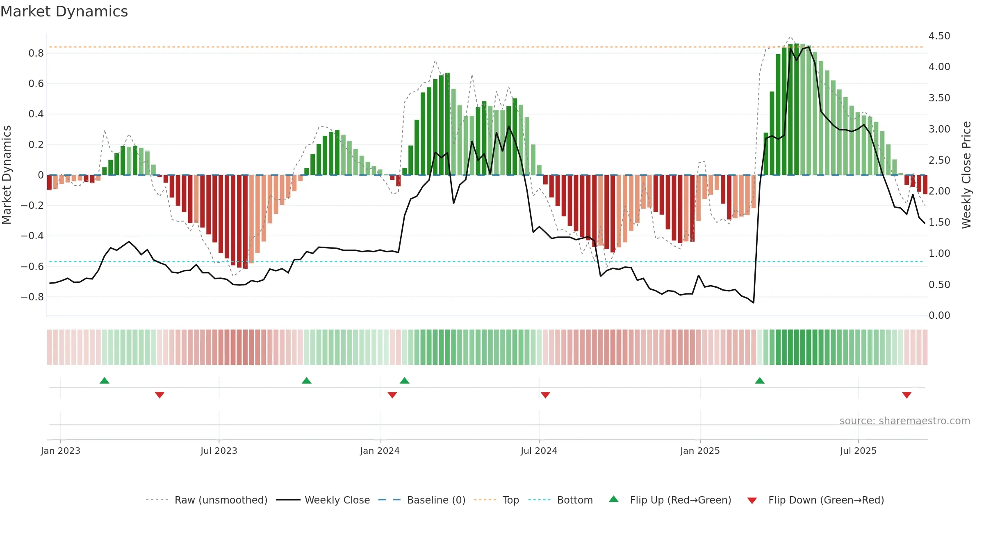Toggle the Raw (unsmoothed) legend entry
This screenshot has width=984, height=554.
tap(207, 500)
